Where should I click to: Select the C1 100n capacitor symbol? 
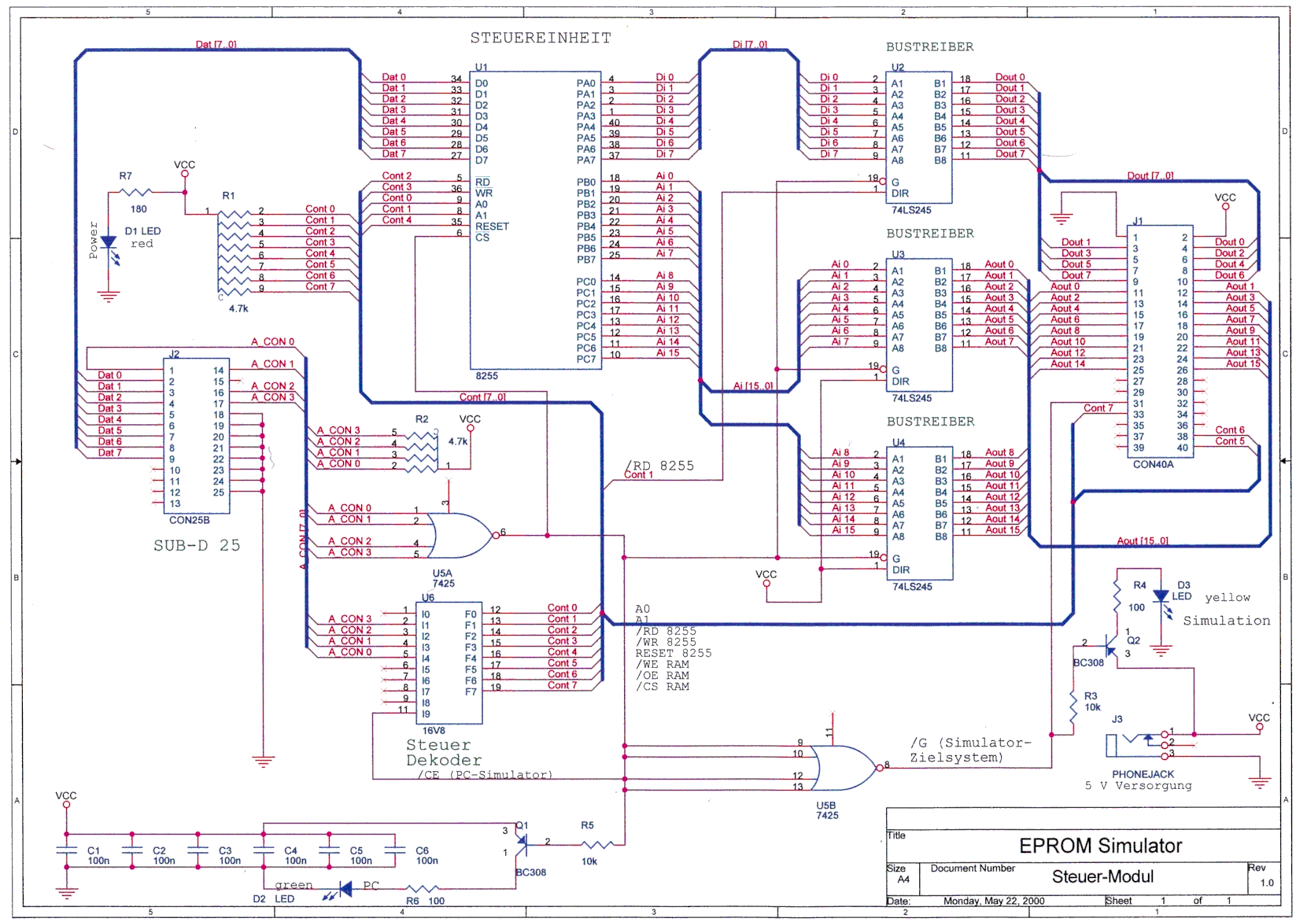coord(67,850)
